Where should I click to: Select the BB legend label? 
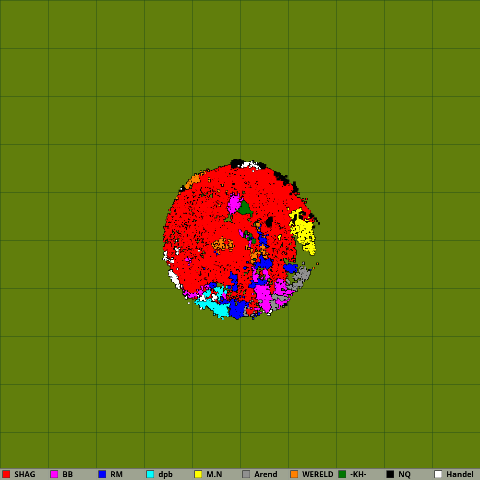[x=68, y=475]
